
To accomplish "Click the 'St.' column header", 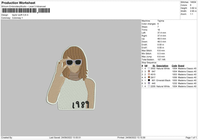I will 154,66.
